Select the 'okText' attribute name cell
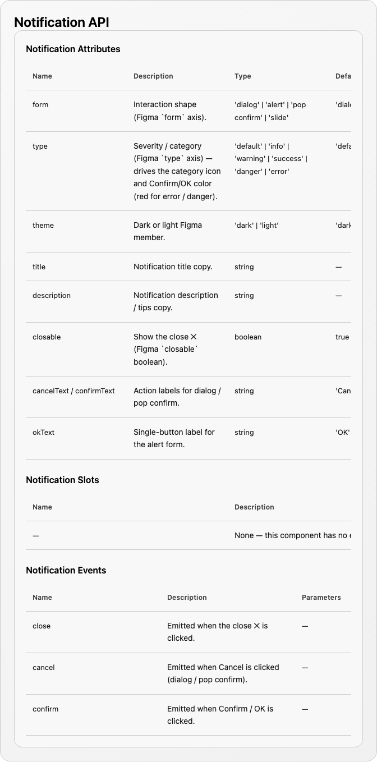Viewport: 377px width, 762px height. tap(43, 432)
